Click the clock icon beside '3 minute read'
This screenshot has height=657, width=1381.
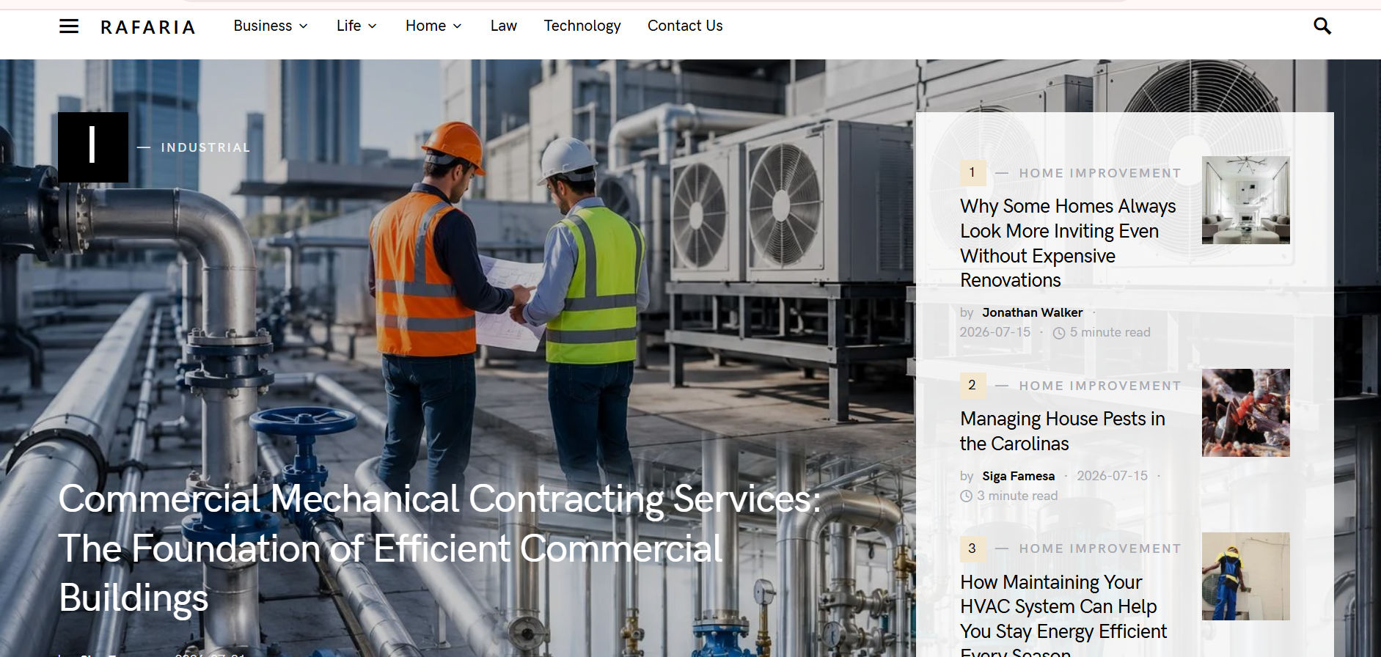coord(966,496)
